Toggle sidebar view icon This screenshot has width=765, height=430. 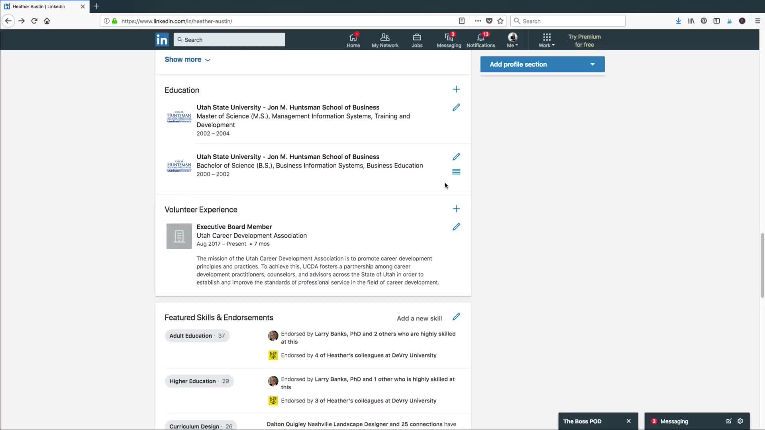pyautogui.click(x=716, y=21)
